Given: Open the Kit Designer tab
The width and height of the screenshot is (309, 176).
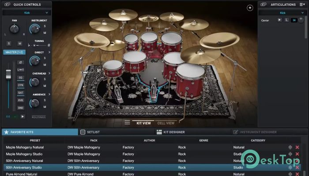Looking at the screenshot, I should (192, 132).
